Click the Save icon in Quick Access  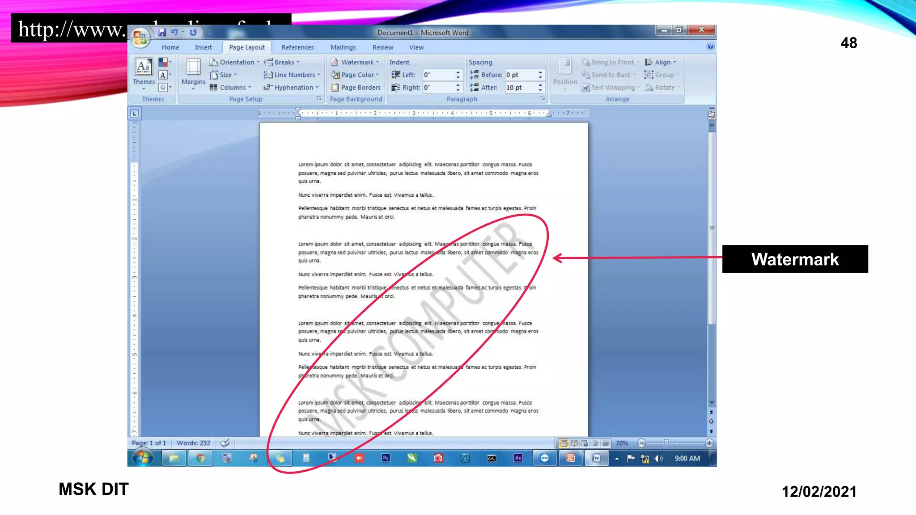click(162, 32)
